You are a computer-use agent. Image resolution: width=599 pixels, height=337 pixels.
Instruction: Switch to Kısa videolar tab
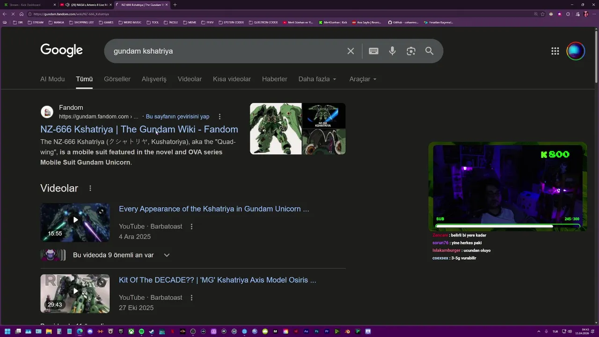point(232,79)
